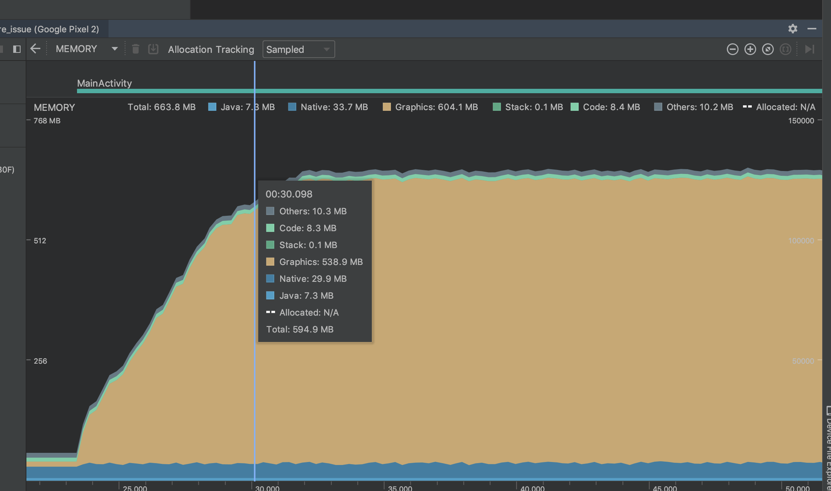The height and width of the screenshot is (491, 831).
Task: Click the panel layout icon at top left
Action: coord(16,49)
